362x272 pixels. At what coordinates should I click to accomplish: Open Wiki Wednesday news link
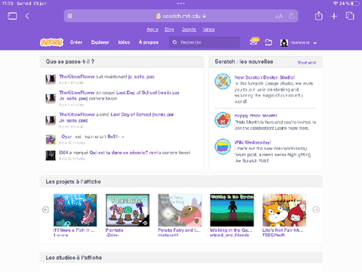click(x=253, y=142)
